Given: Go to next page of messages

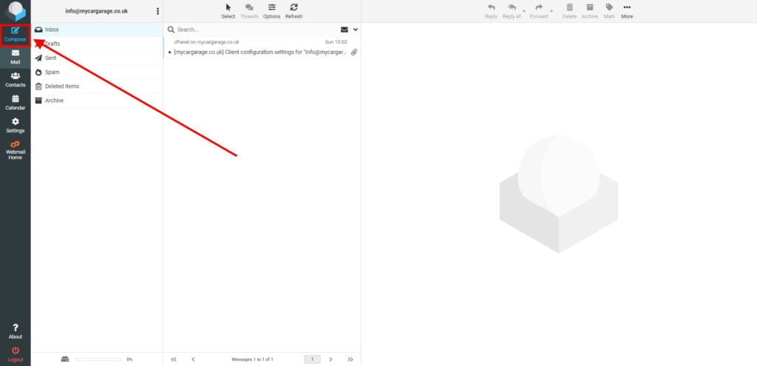Looking at the screenshot, I should tap(330, 359).
